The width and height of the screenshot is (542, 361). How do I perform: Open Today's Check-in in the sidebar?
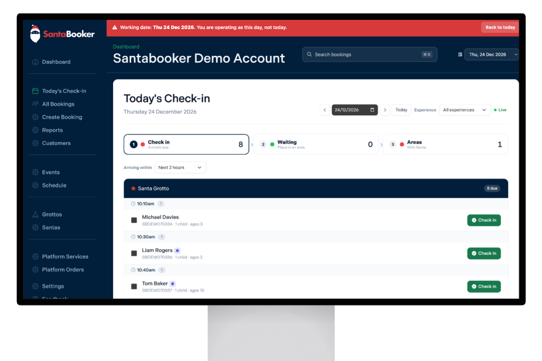click(x=64, y=91)
